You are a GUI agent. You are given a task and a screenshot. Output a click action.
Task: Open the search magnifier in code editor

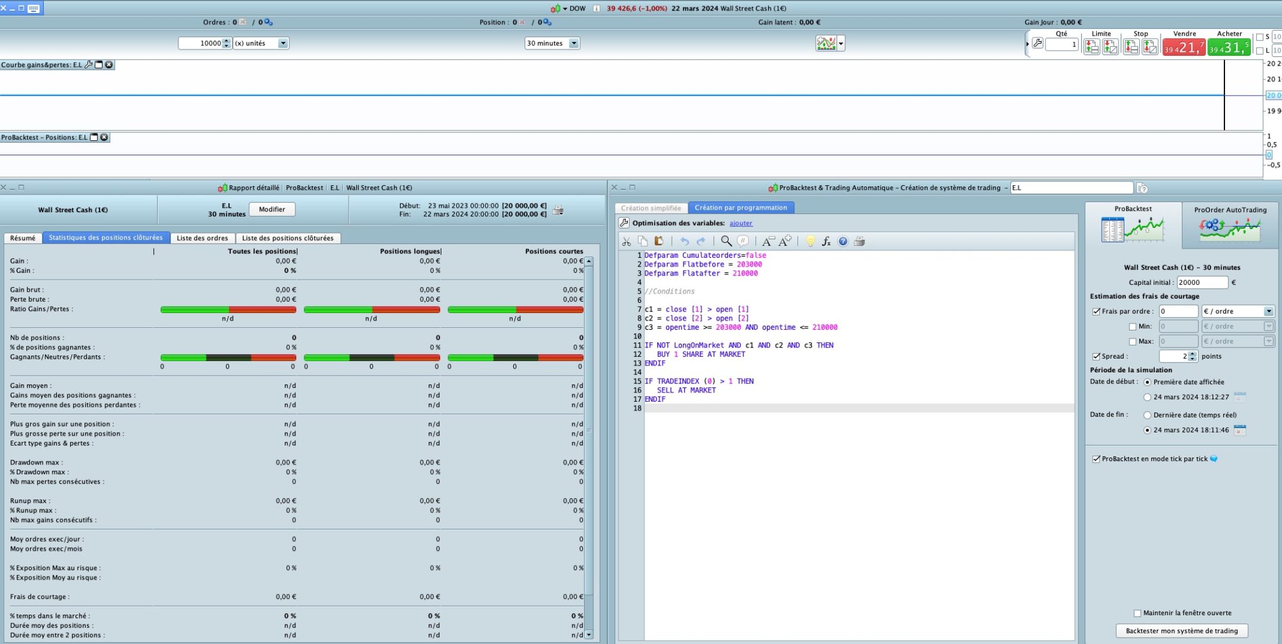point(726,242)
